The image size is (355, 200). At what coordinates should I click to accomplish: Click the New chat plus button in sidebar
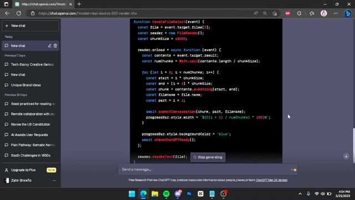click(31, 26)
